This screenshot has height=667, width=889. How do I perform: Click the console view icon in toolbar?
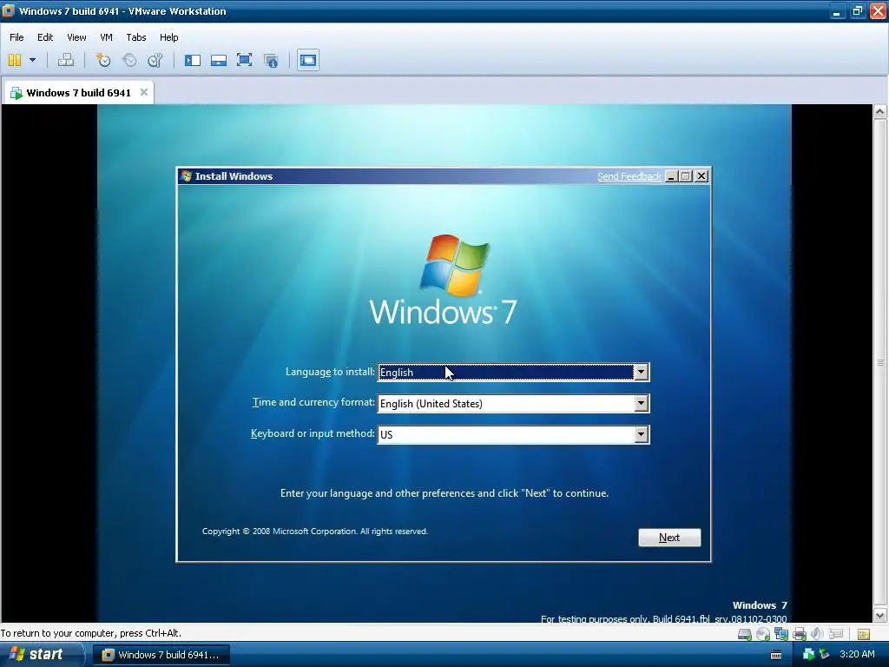pos(308,60)
